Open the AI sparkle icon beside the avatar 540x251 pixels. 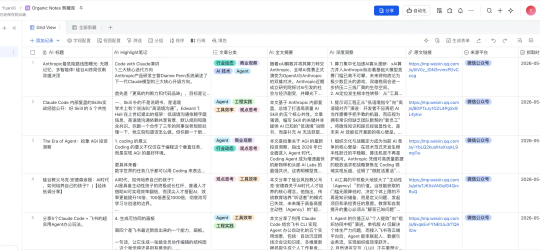pyautogui.click(x=510, y=10)
